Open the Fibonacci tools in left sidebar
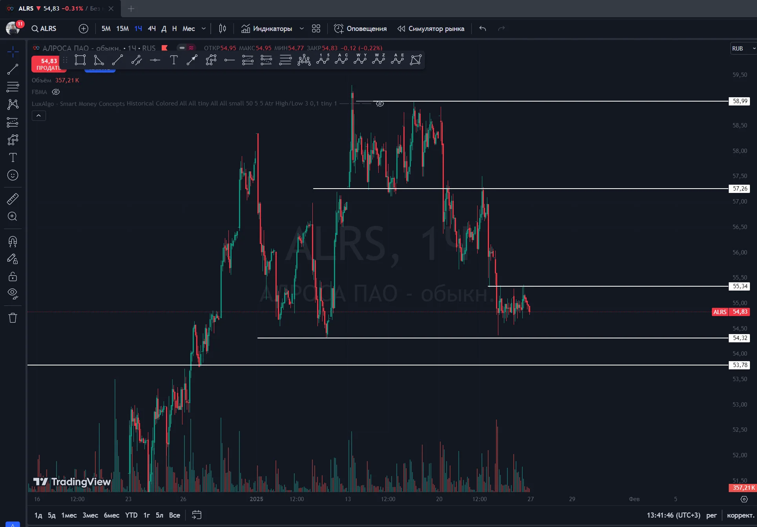 point(13,87)
